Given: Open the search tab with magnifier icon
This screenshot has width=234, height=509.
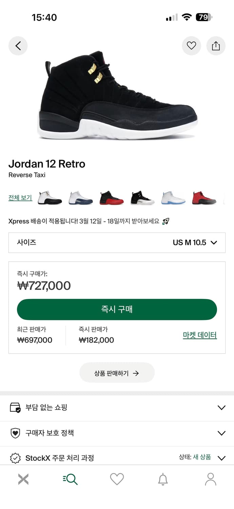Looking at the screenshot, I should pyautogui.click(x=70, y=479).
